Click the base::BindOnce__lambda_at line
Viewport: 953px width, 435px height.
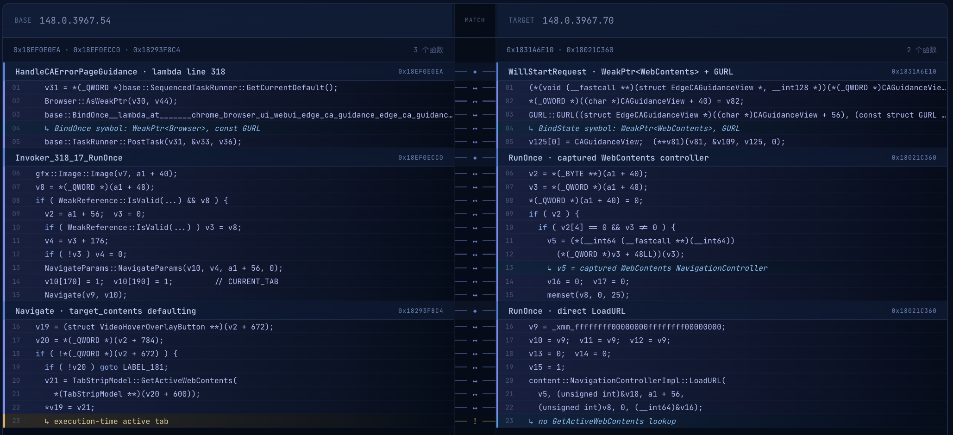(x=229, y=115)
